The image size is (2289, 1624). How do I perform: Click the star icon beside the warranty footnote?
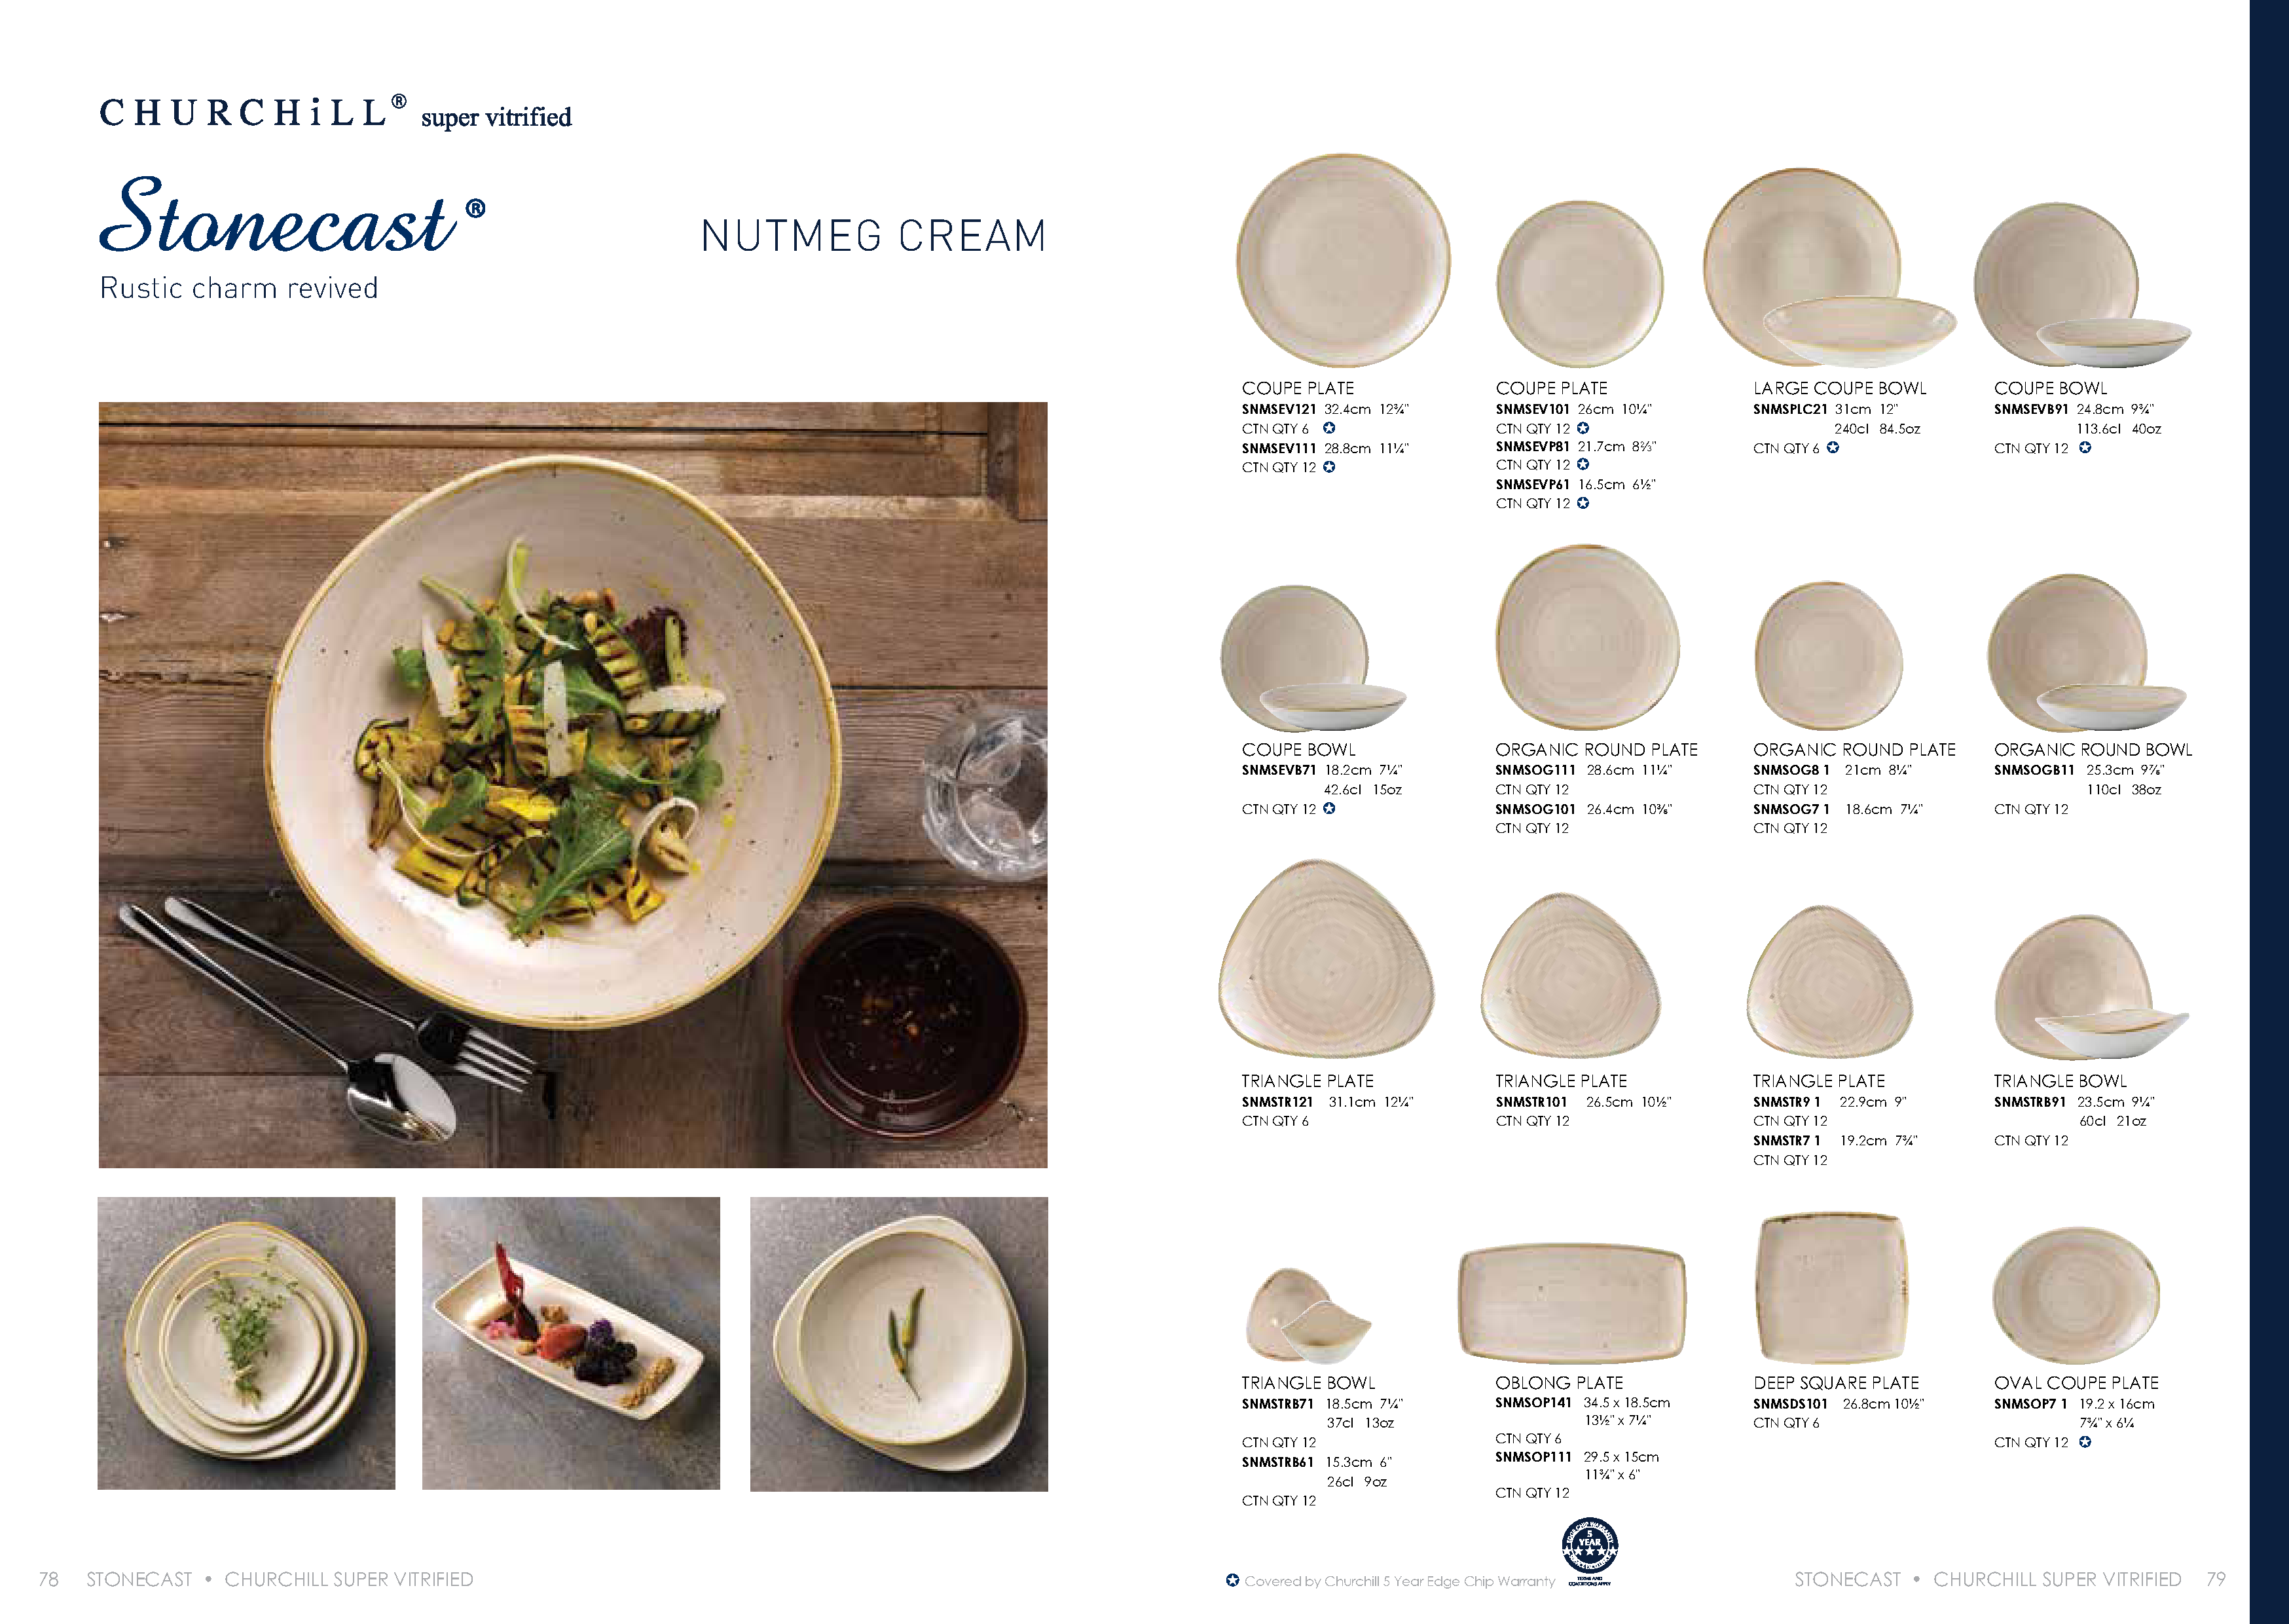1232,1580
